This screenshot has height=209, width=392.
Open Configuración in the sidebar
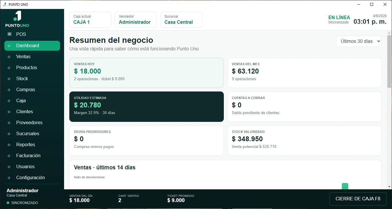click(32, 178)
